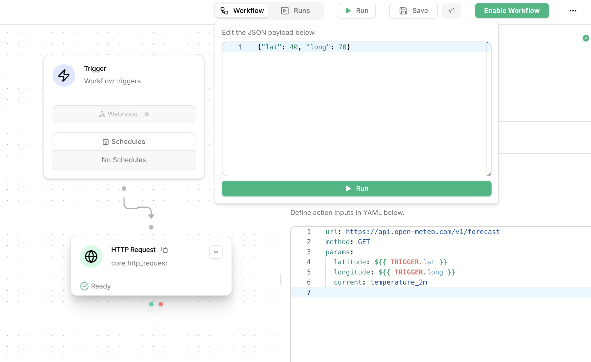Screen dimensions: 591x362
Task: Click 'current: temperature_2m' YAML line
Action: coord(380,282)
